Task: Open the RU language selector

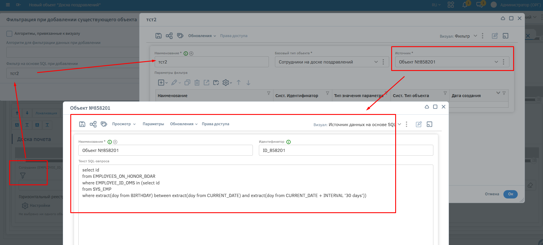Action: 436,5
